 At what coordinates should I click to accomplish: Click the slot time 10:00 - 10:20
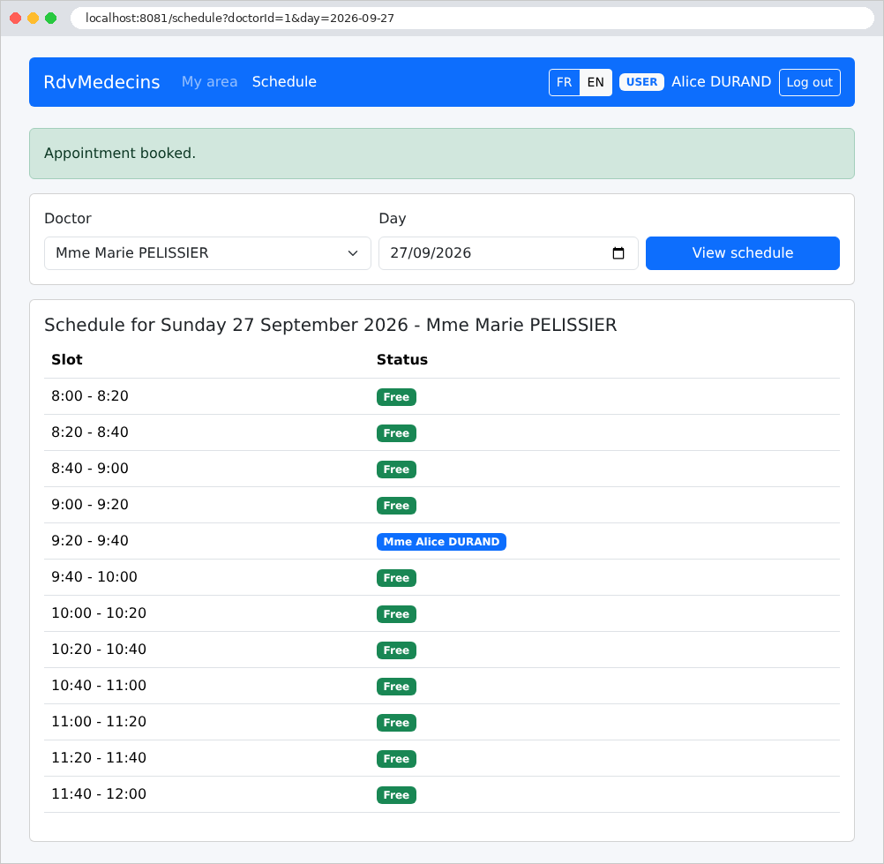[x=99, y=613]
